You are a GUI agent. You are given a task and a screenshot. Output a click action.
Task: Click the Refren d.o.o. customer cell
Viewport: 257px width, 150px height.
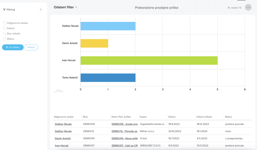[x=147, y=131]
